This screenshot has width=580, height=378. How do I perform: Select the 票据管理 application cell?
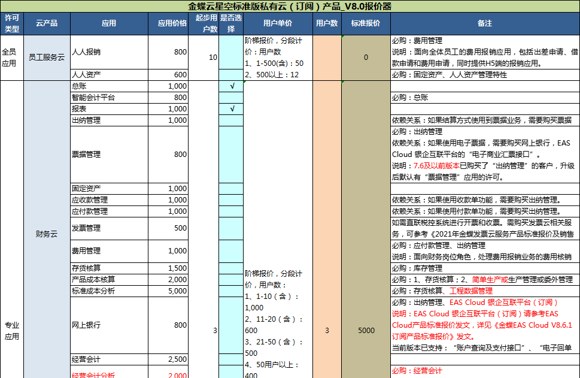point(109,155)
